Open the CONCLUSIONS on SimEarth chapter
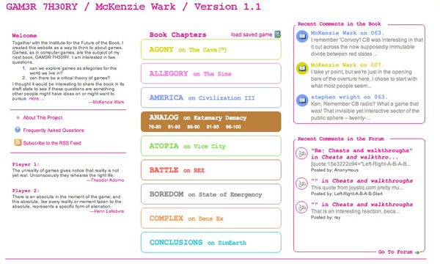Image resolution: width=440 pixels, height=264 pixels. (211, 243)
